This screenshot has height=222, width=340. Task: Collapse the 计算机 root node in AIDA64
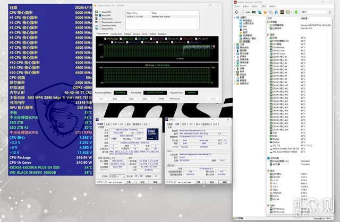tap(234, 17)
